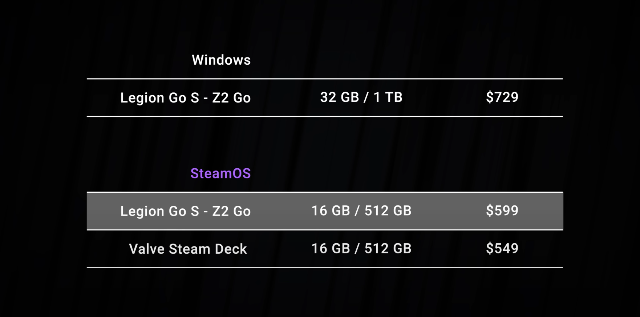Click 512 GB in the Steam Deck row
This screenshot has width=640, height=317.
tap(388, 249)
